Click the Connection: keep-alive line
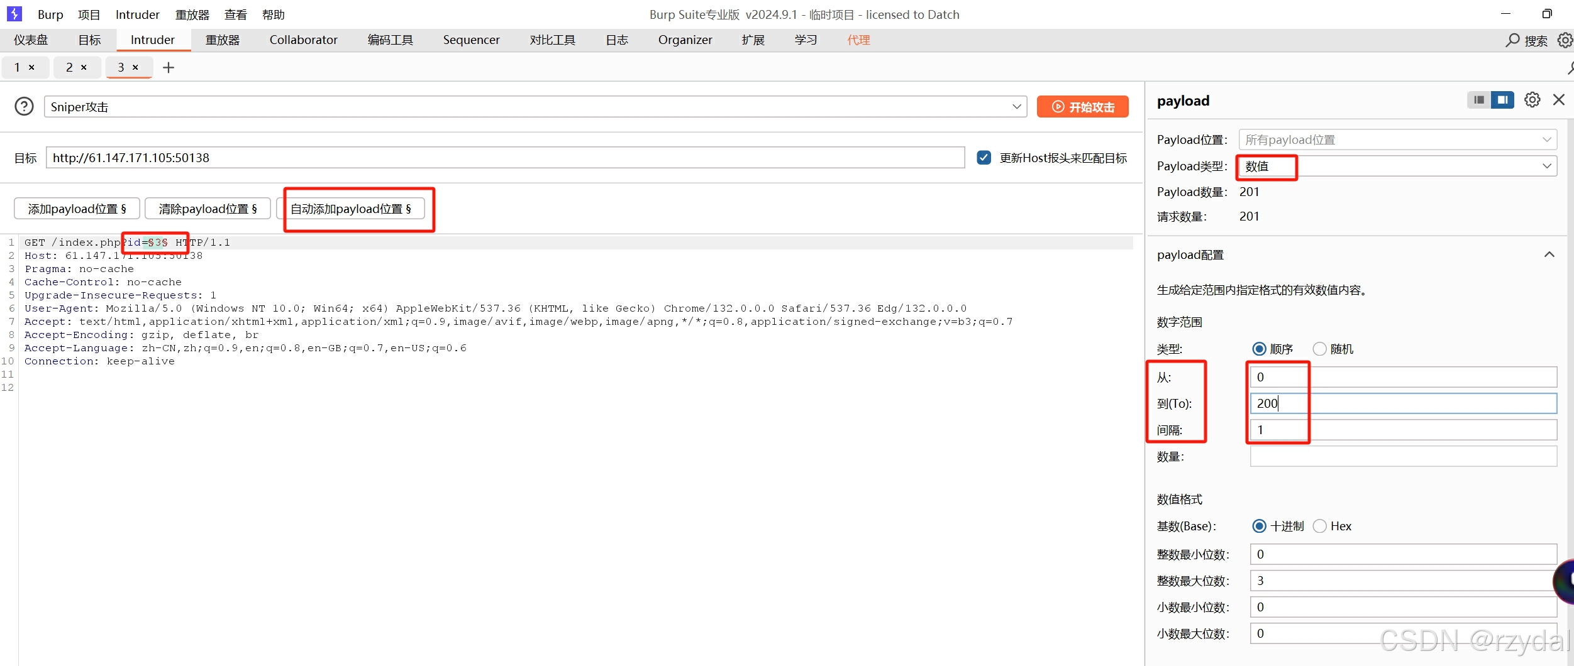 tap(99, 361)
